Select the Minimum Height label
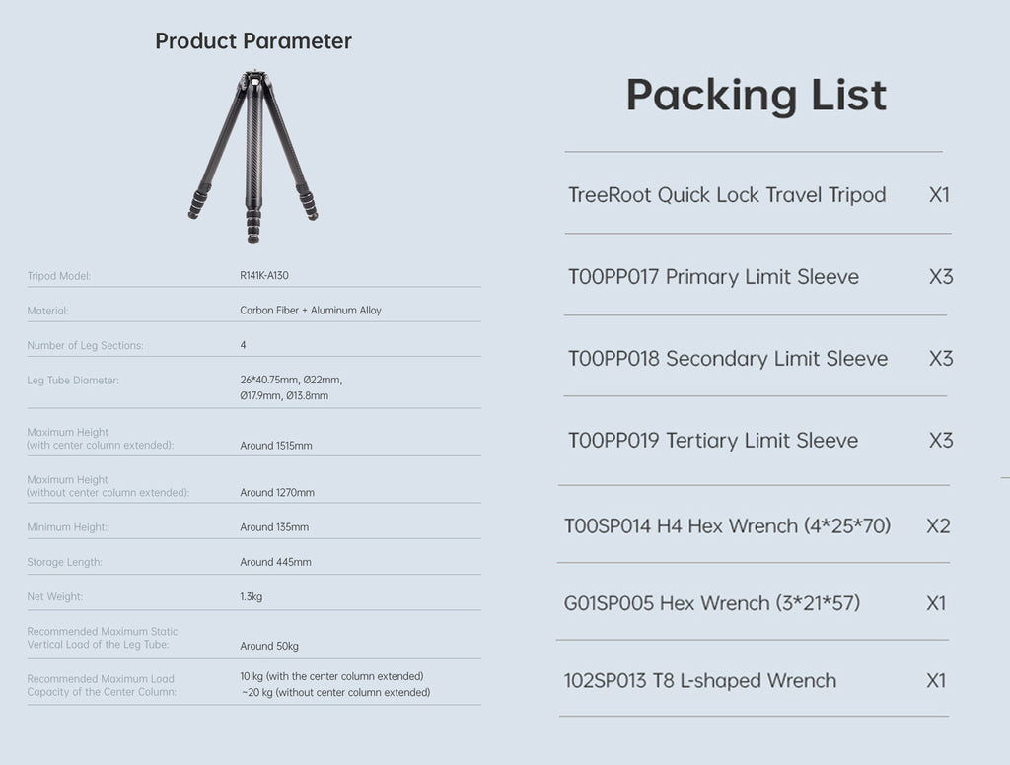Image resolution: width=1010 pixels, height=765 pixels. coord(67,527)
